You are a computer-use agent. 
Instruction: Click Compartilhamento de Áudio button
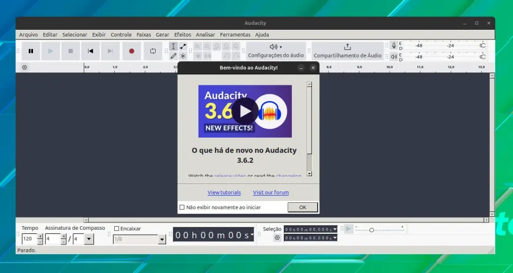tap(347, 51)
